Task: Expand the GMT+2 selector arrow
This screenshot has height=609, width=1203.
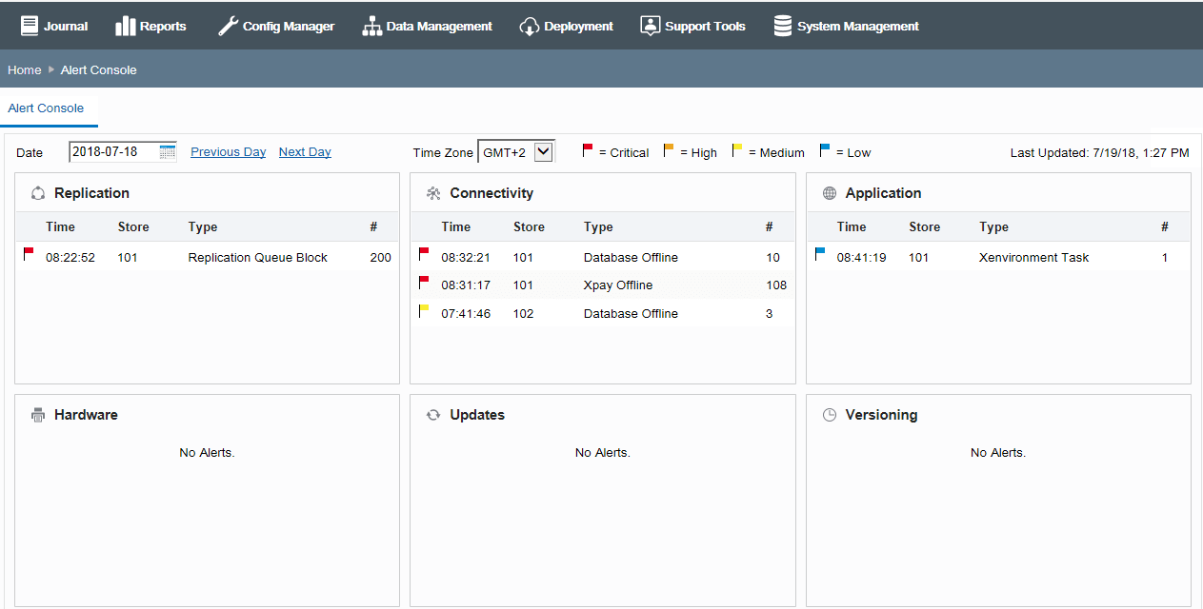Action: (x=541, y=150)
